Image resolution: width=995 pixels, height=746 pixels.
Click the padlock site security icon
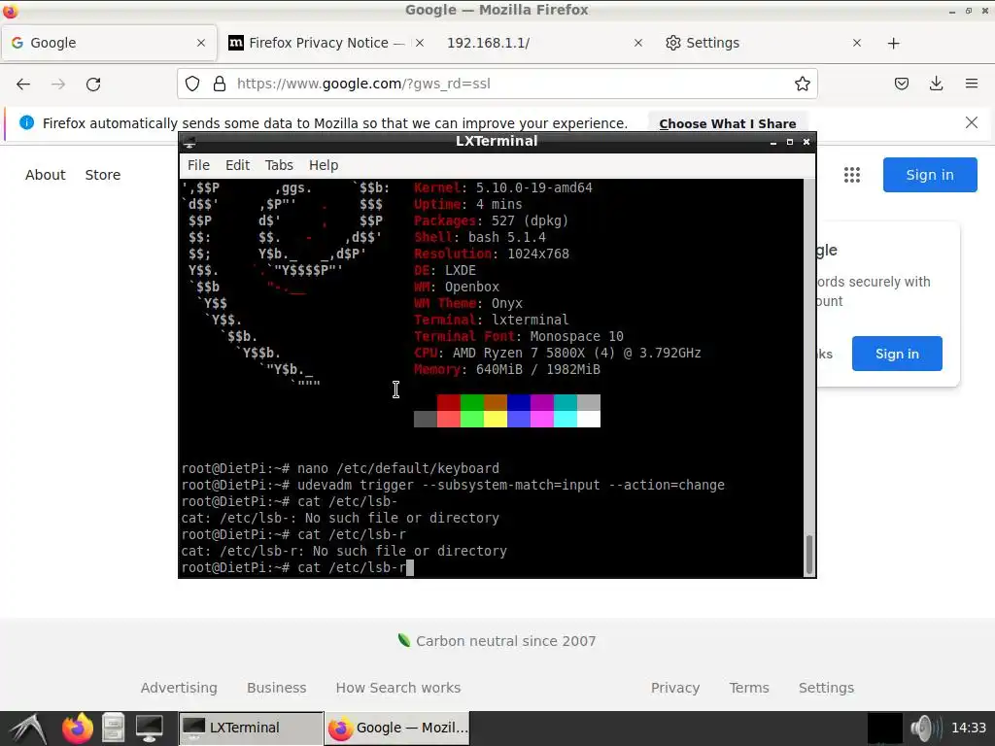click(x=220, y=84)
